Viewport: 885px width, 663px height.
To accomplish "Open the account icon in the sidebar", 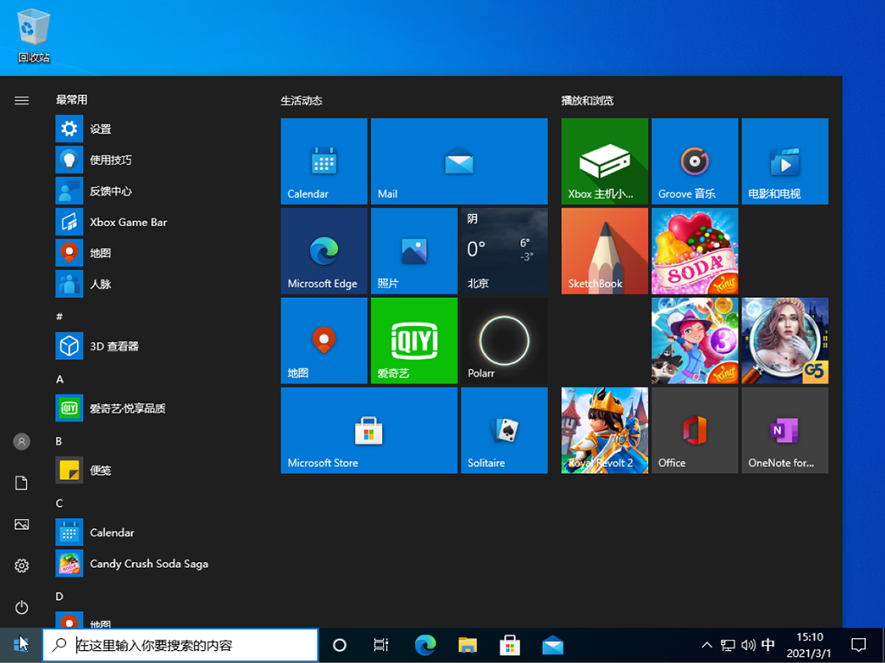I will (x=22, y=441).
